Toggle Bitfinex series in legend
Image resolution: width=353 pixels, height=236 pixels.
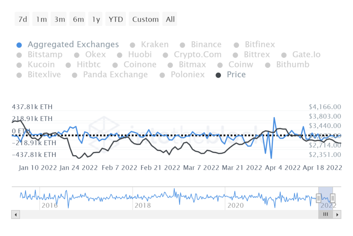point(254,45)
